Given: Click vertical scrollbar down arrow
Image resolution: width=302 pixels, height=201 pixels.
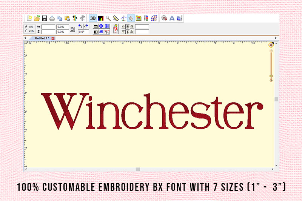Looking at the screenshot, I should pos(276,165).
